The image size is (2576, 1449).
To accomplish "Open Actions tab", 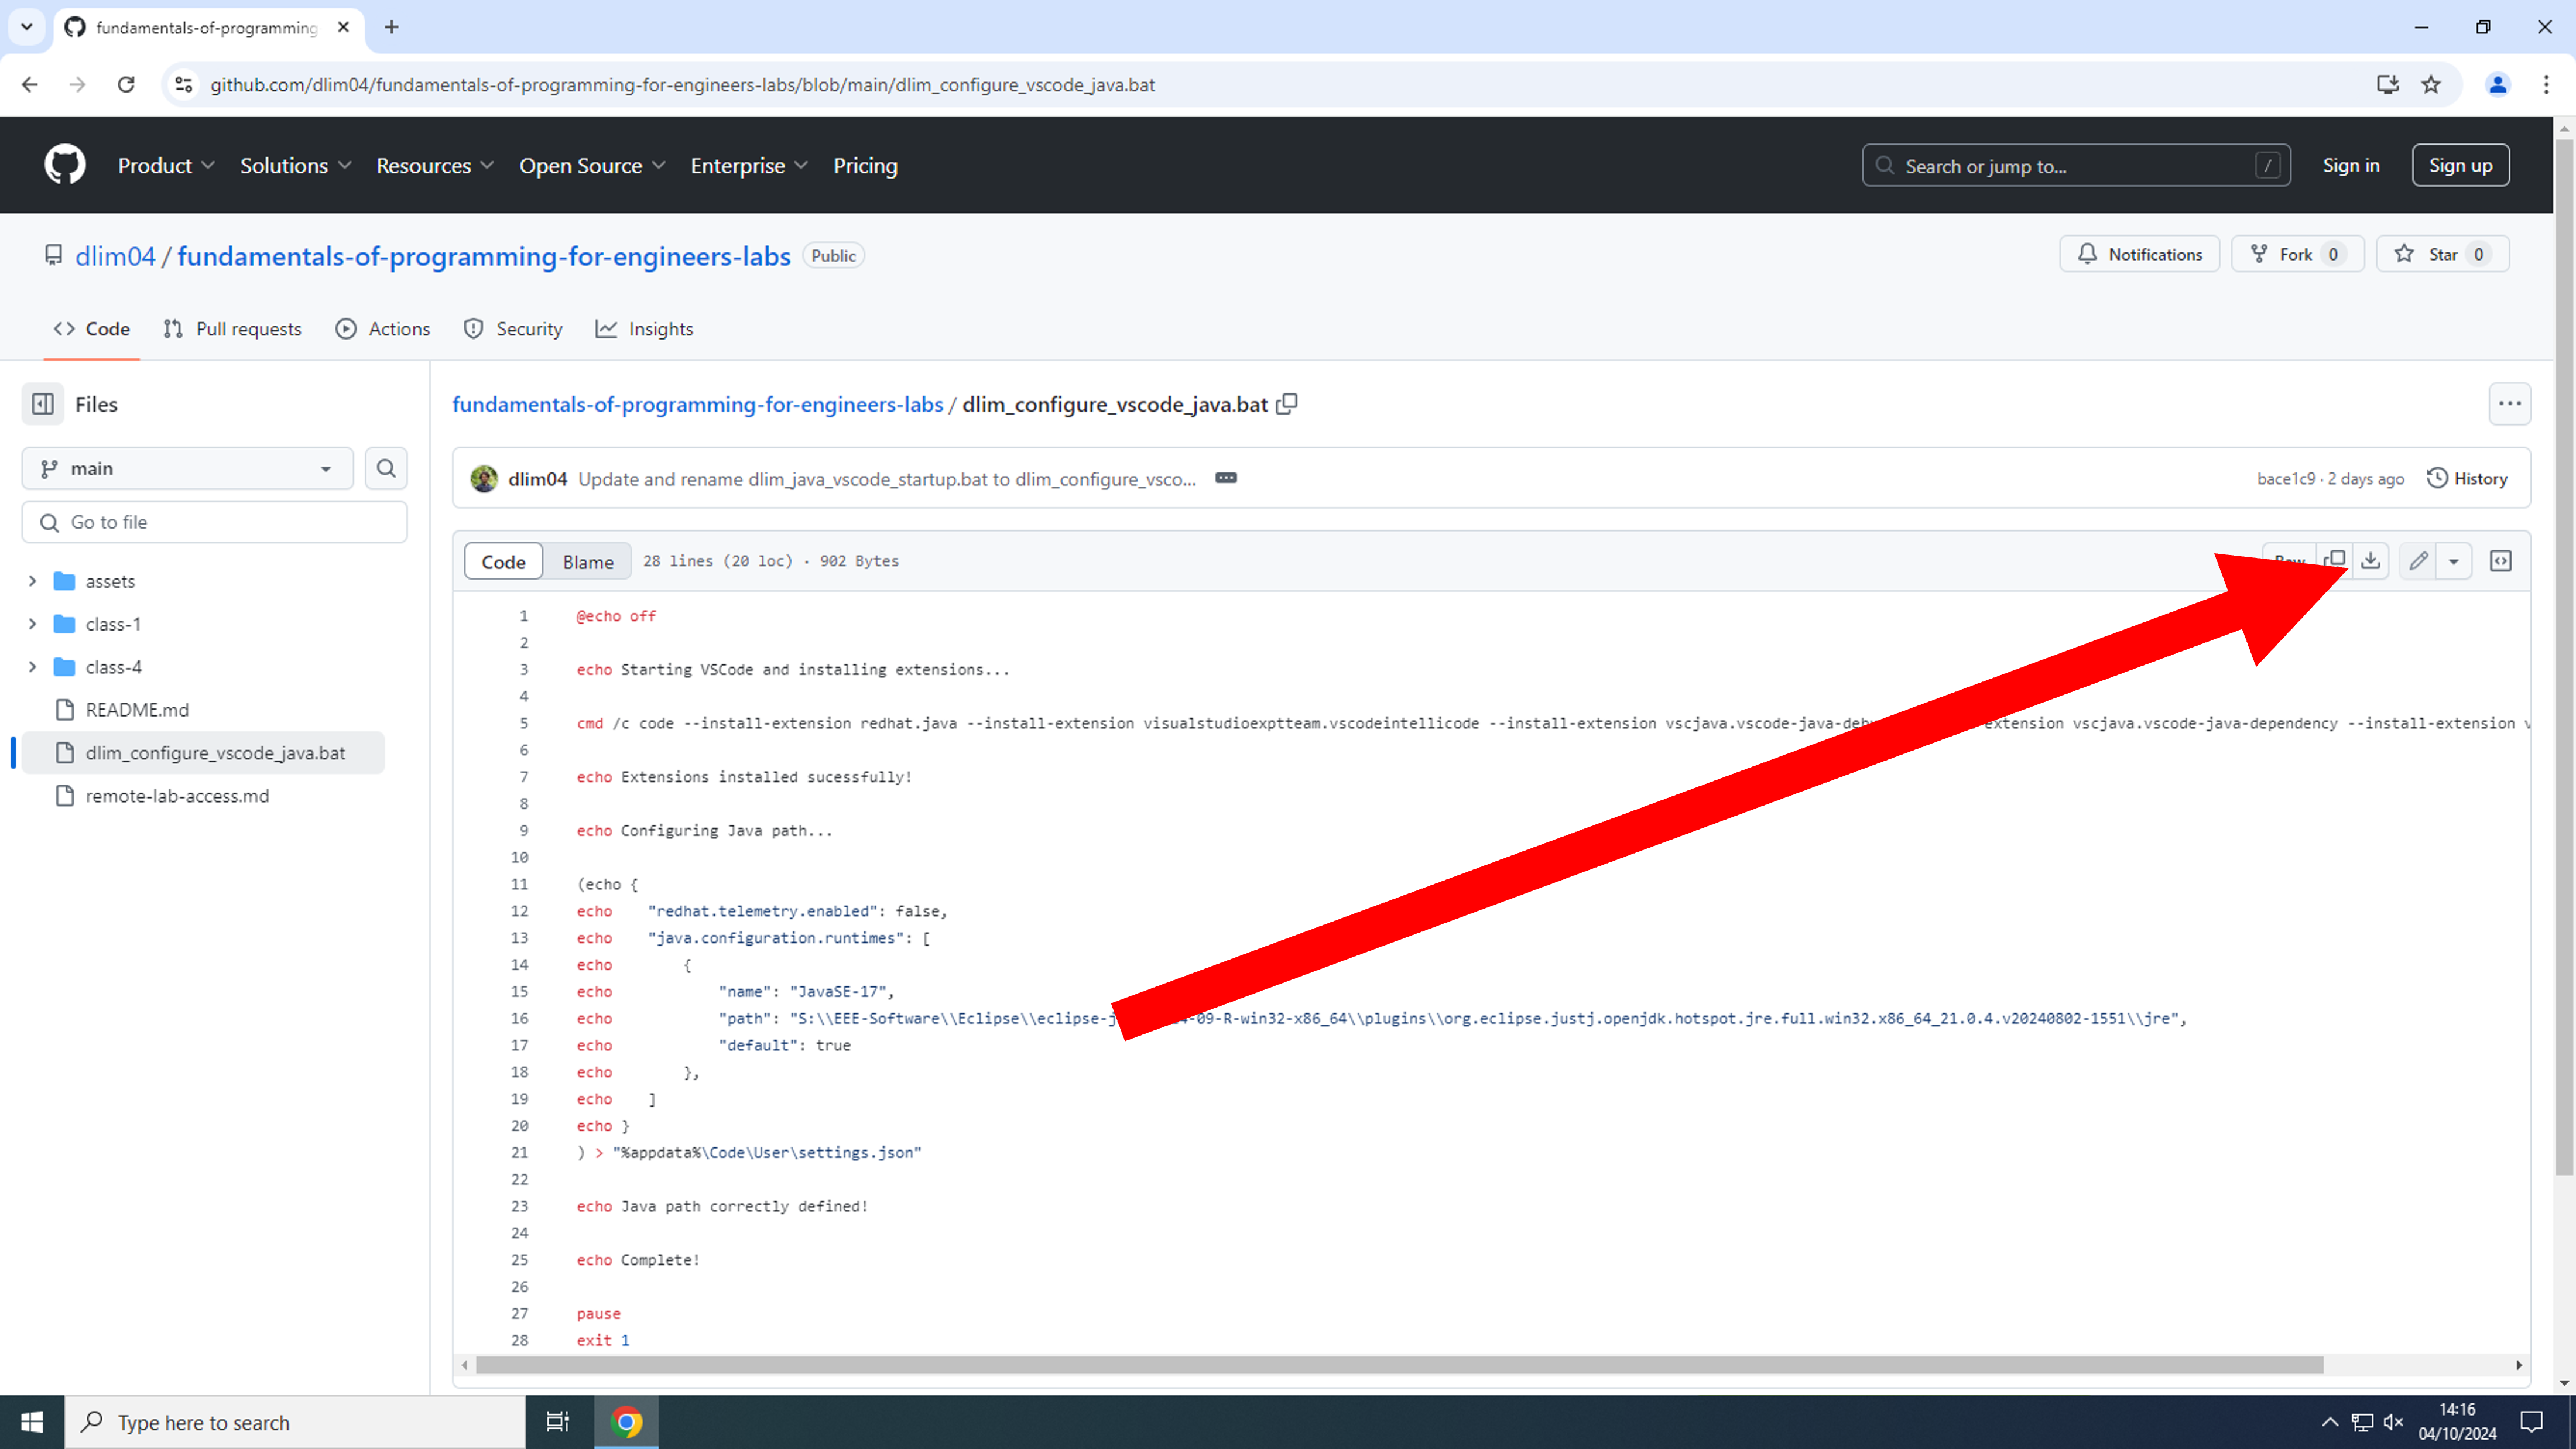I will 383,329.
